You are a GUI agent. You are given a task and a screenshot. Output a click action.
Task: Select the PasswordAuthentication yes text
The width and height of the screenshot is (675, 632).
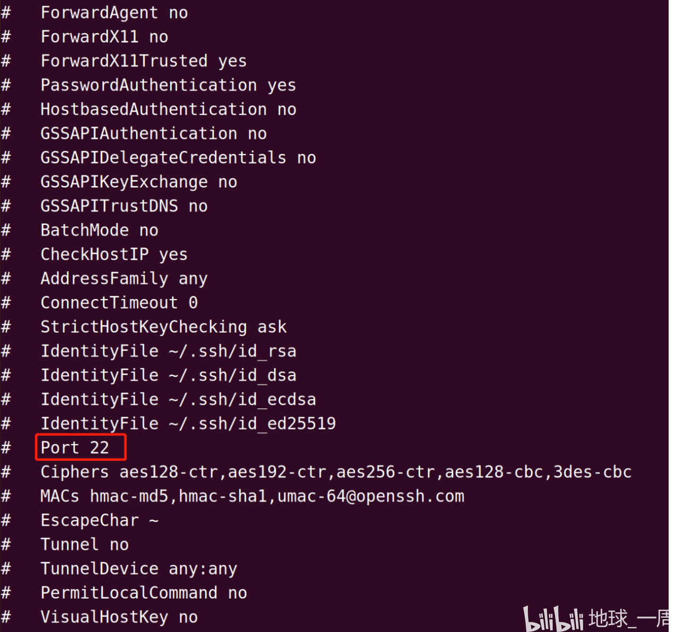point(168,85)
